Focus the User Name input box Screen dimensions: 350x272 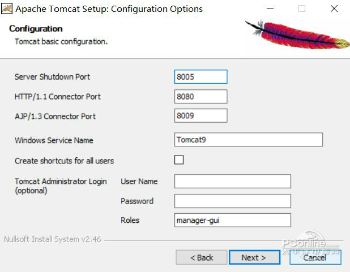click(232, 182)
